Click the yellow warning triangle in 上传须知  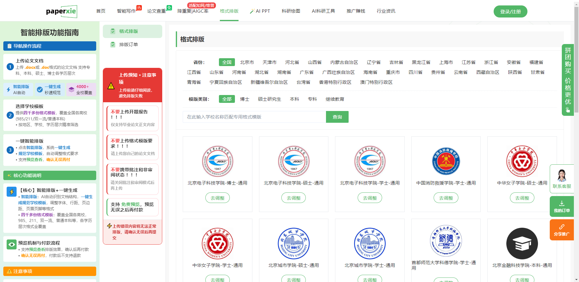(x=111, y=86)
